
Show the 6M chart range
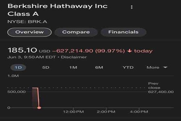tap(99, 67)
